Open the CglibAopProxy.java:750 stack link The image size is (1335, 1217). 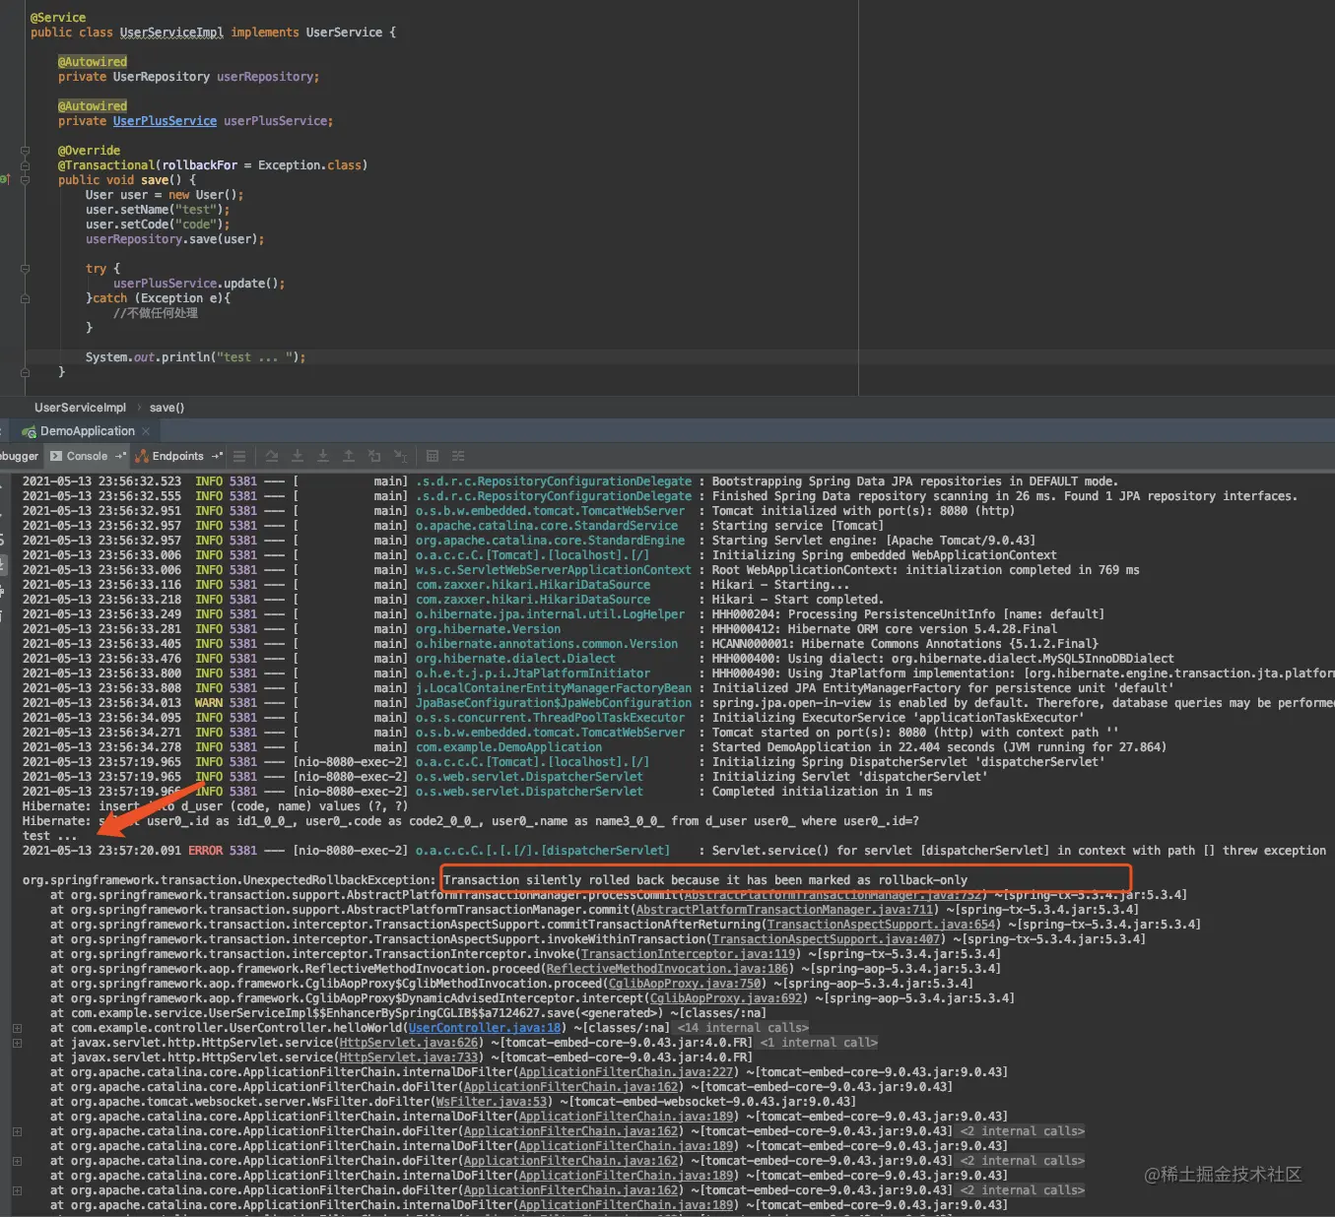(685, 984)
